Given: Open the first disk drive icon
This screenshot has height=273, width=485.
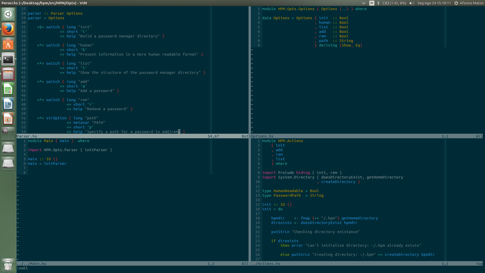Looking at the screenshot, I should 8,149.
